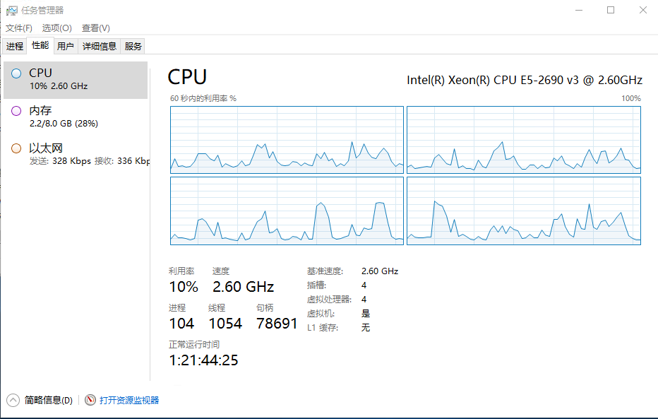Switch to the 用户 tab
The width and height of the screenshot is (658, 419).
[65, 47]
